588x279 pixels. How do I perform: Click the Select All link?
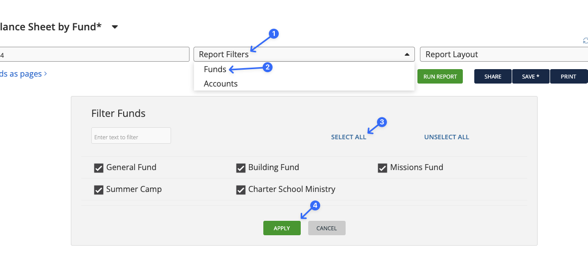coord(349,137)
